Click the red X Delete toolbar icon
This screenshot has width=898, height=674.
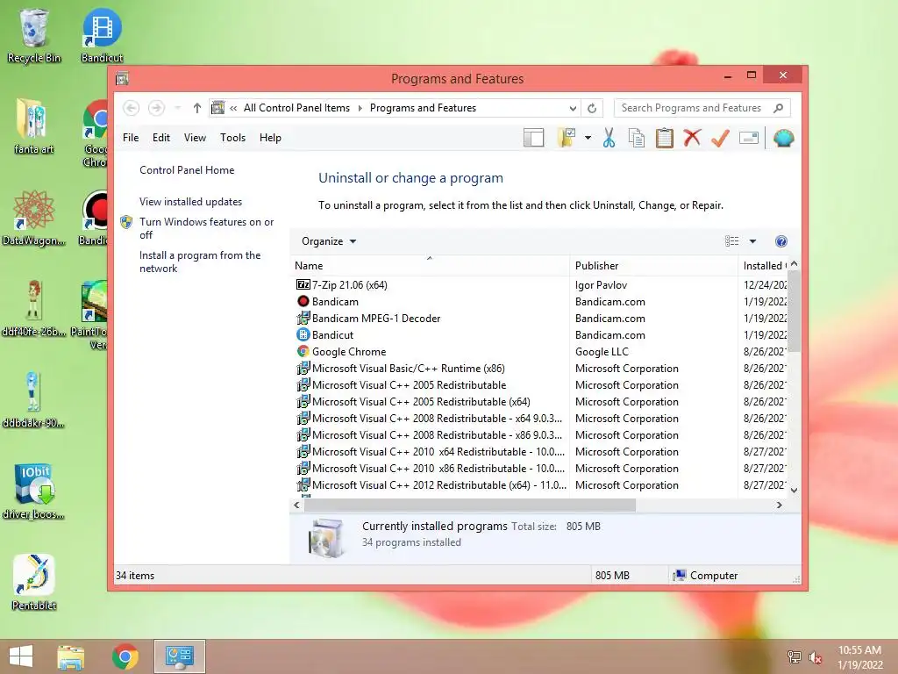pos(693,138)
